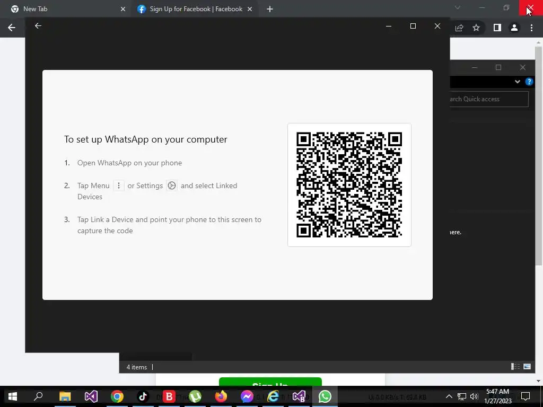
Task: Open TikTok from taskbar
Action: 143,396
